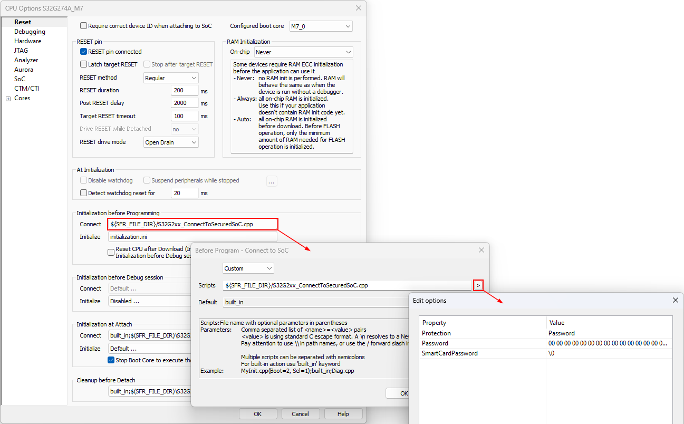Image resolution: width=684 pixels, height=424 pixels.
Task: Click the RESET duration input field
Action: [185, 91]
